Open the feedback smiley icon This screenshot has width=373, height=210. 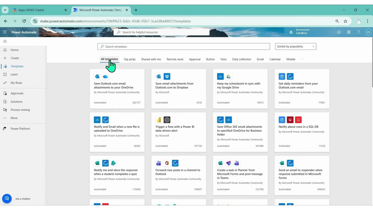point(339,32)
